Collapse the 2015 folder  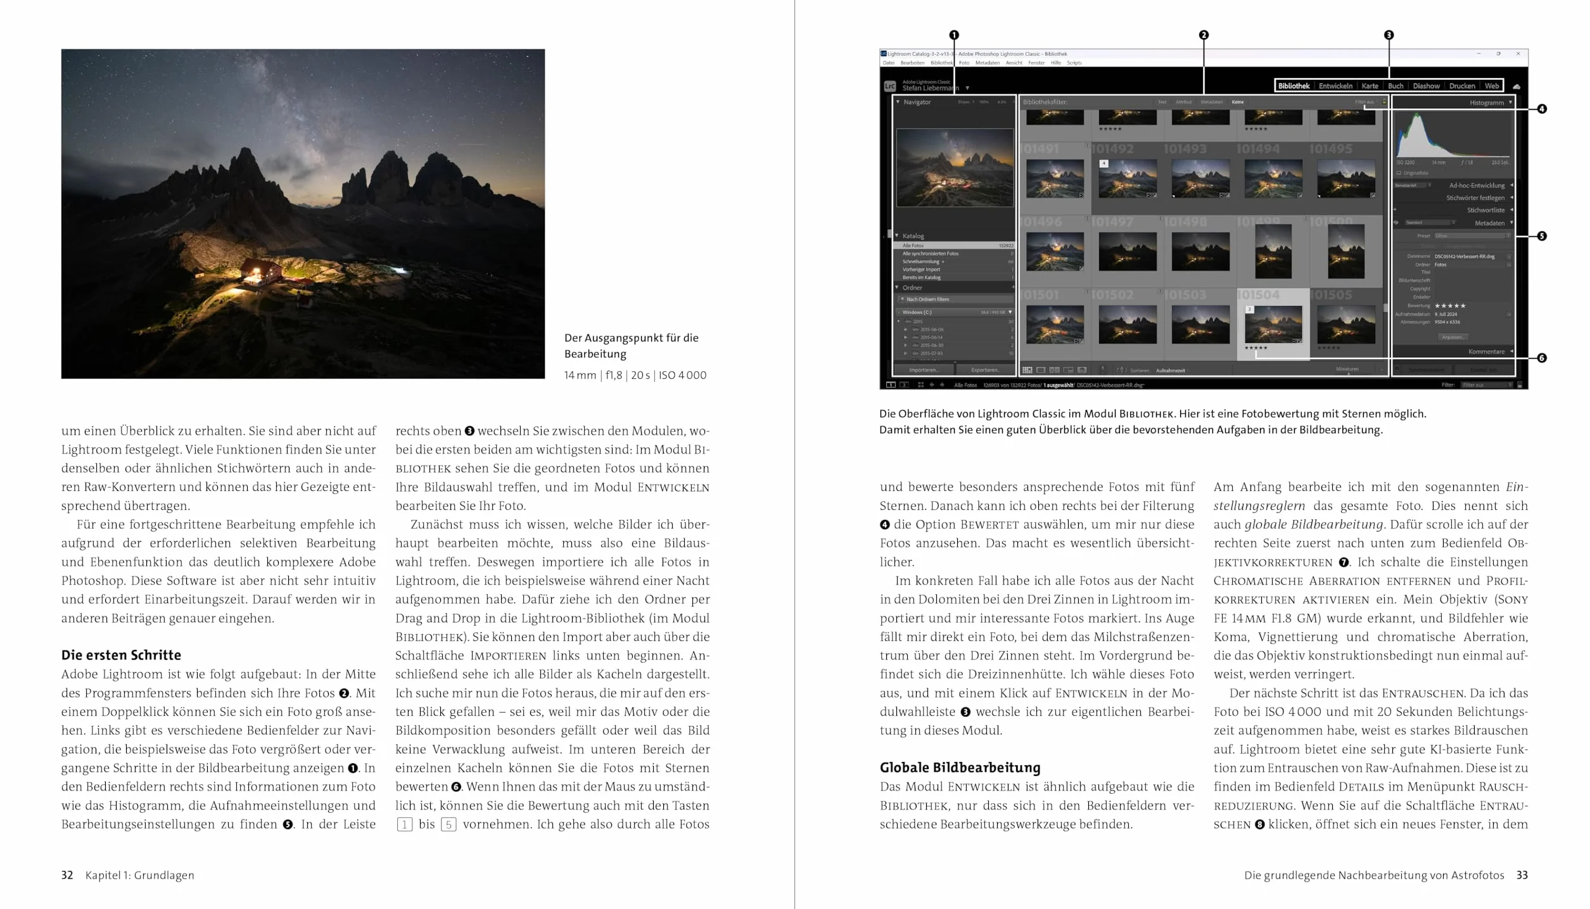[x=898, y=321]
